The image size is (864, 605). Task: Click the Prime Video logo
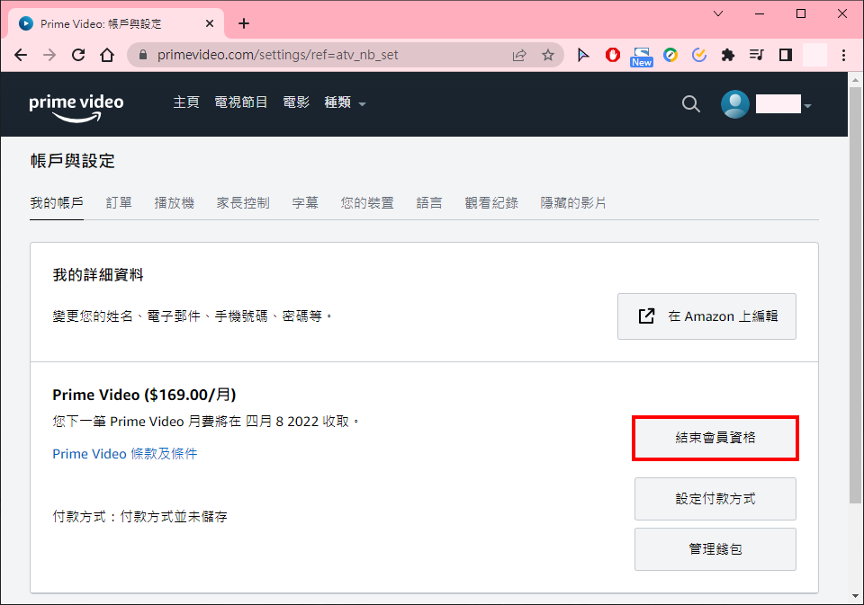coord(76,107)
